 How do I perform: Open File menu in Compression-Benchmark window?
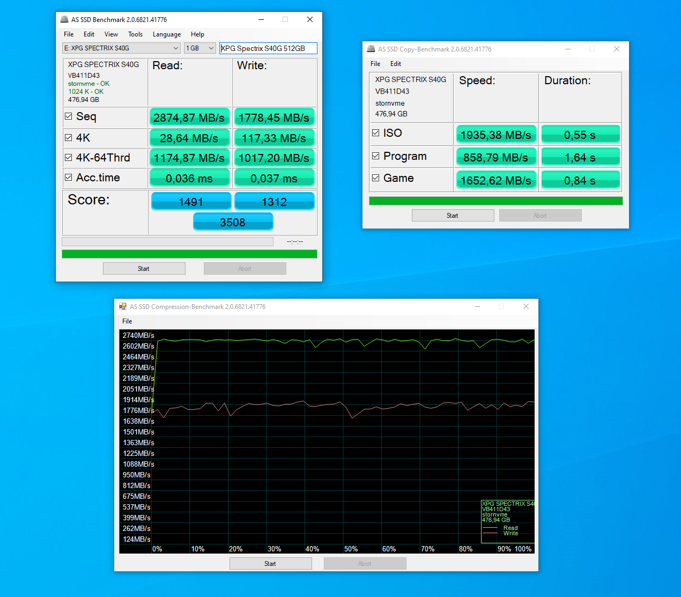(x=127, y=321)
